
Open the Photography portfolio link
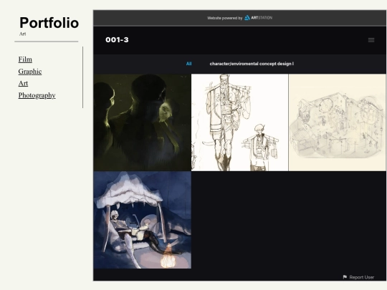(x=37, y=95)
